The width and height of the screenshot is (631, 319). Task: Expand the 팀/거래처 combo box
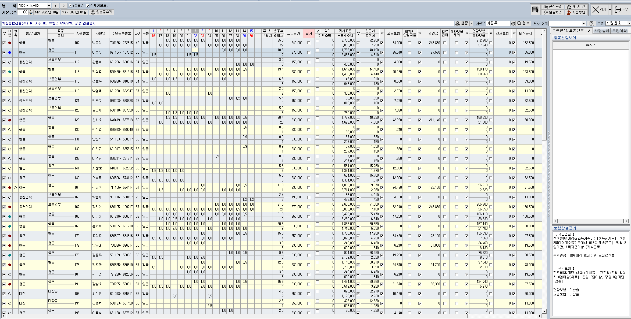point(584,24)
